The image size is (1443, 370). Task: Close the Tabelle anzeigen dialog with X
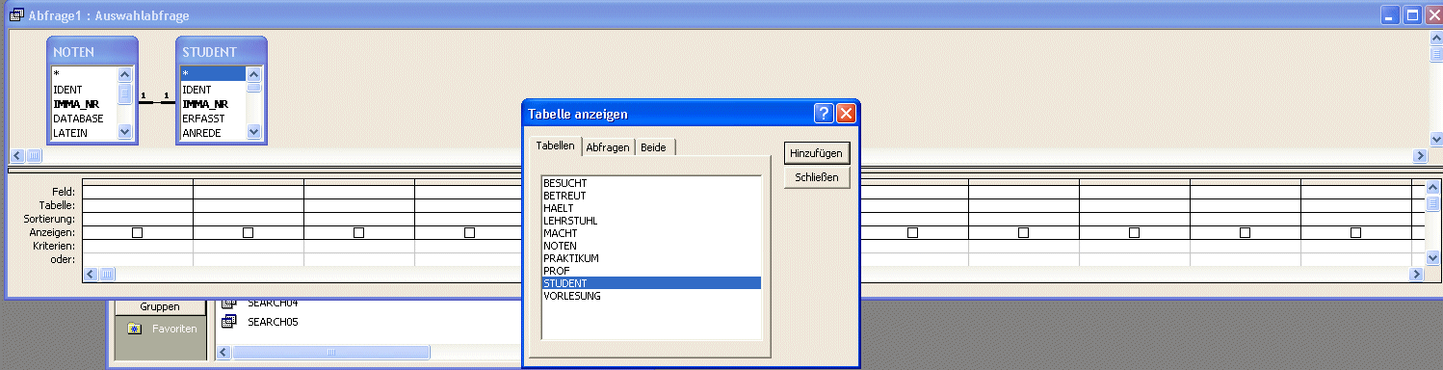coord(846,114)
